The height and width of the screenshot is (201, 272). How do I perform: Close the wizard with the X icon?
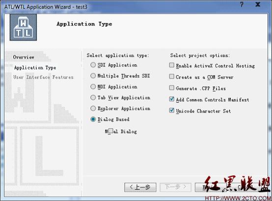(258, 4)
